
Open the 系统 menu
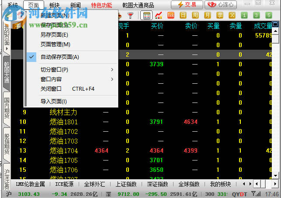pos(13,5)
